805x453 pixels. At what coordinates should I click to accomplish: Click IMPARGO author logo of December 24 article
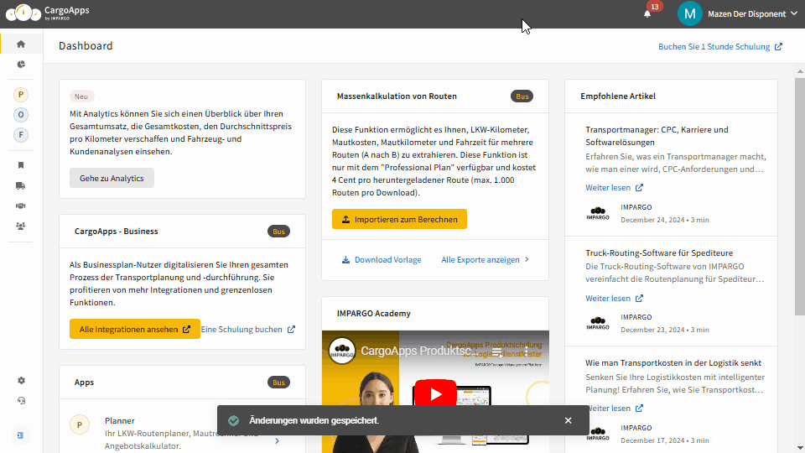coord(598,213)
